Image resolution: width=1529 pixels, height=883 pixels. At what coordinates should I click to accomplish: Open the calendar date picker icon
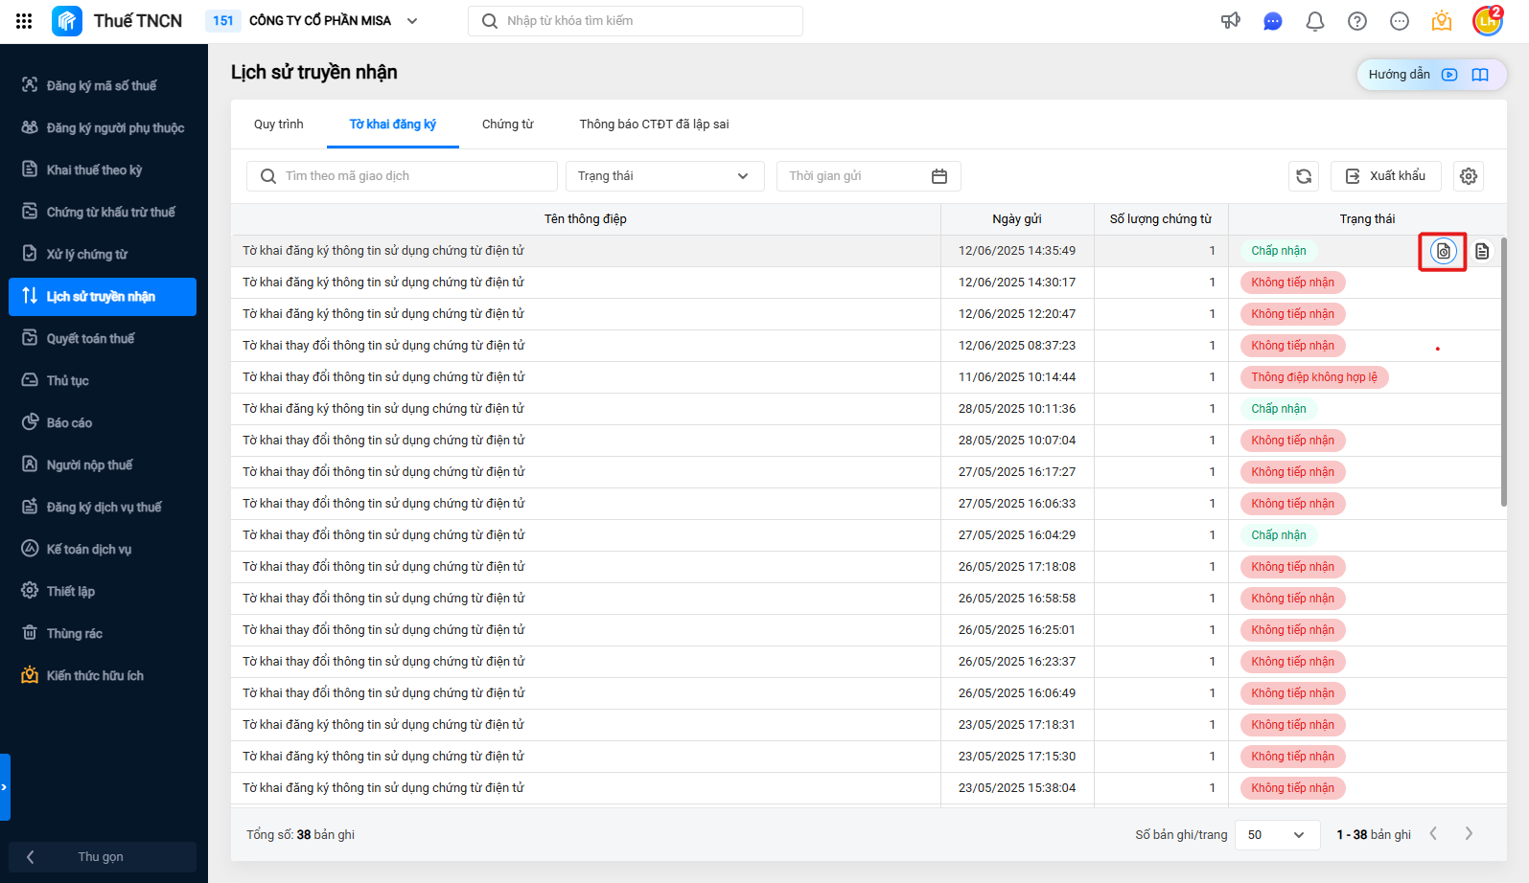939,176
